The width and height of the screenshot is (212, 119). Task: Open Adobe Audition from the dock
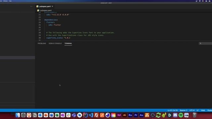tap(141, 115)
